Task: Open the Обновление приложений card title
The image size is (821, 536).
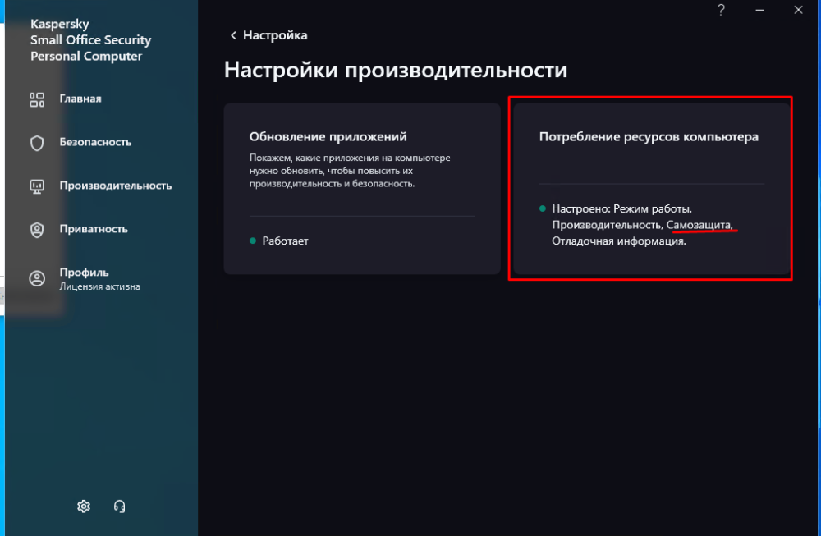Action: click(328, 136)
